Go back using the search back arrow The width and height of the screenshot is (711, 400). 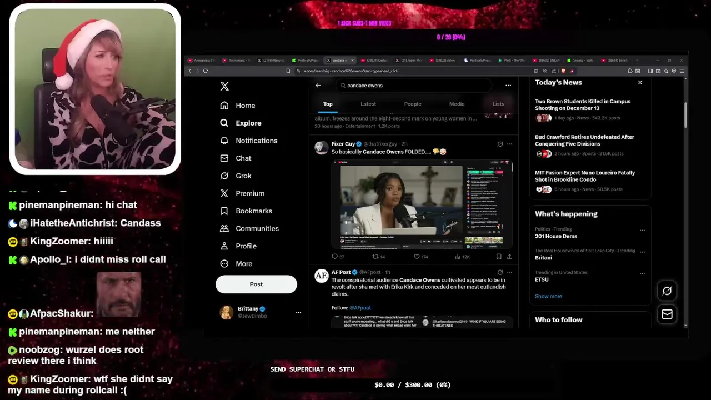(x=318, y=86)
